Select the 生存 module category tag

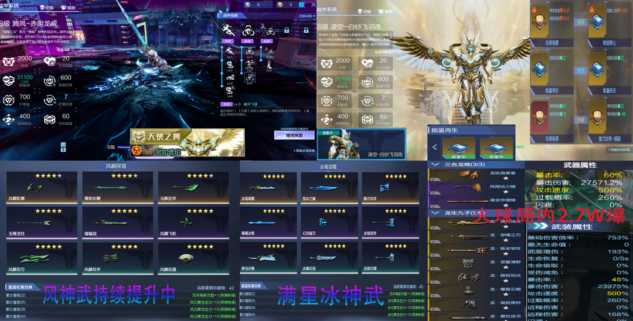(580, 23)
